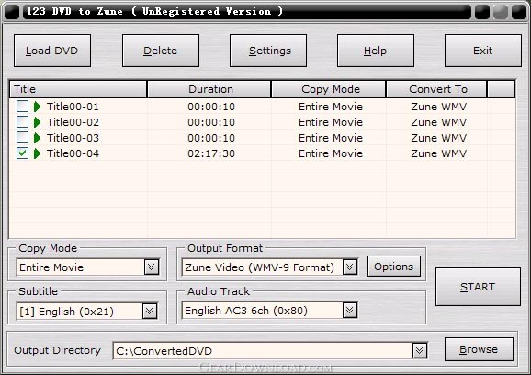Screen dimensions: 531x375
Task: Open the Subtitle dropdown arrow
Action: (x=150, y=311)
